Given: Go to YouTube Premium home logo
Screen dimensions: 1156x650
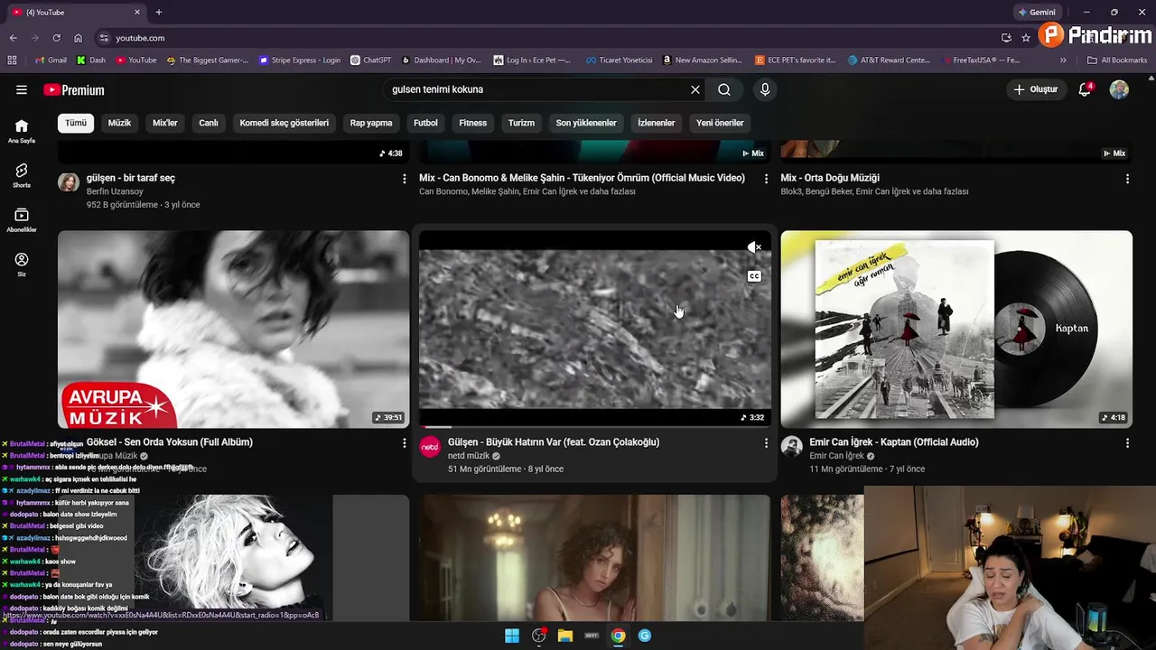Looking at the screenshot, I should pyautogui.click(x=74, y=89).
